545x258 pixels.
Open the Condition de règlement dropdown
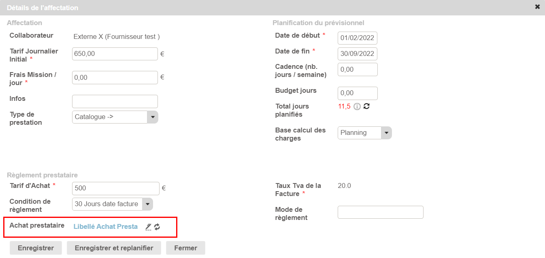click(x=147, y=204)
